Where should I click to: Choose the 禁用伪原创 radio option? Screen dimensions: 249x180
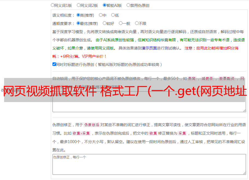(128, 5)
